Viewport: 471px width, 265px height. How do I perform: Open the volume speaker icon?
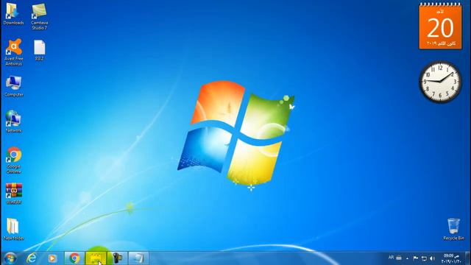coord(432,258)
